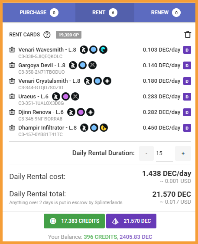Open the Rent Cards help question icon

tap(47, 35)
